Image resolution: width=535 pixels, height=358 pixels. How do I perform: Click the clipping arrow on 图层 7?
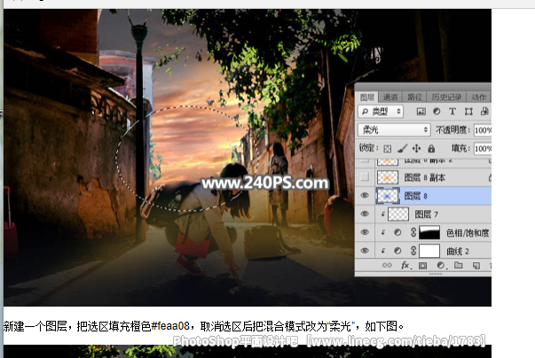click(x=382, y=214)
